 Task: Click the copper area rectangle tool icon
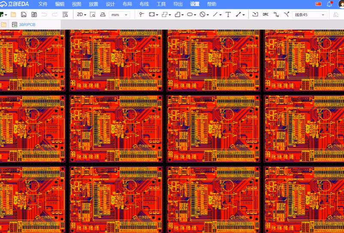coord(151,15)
